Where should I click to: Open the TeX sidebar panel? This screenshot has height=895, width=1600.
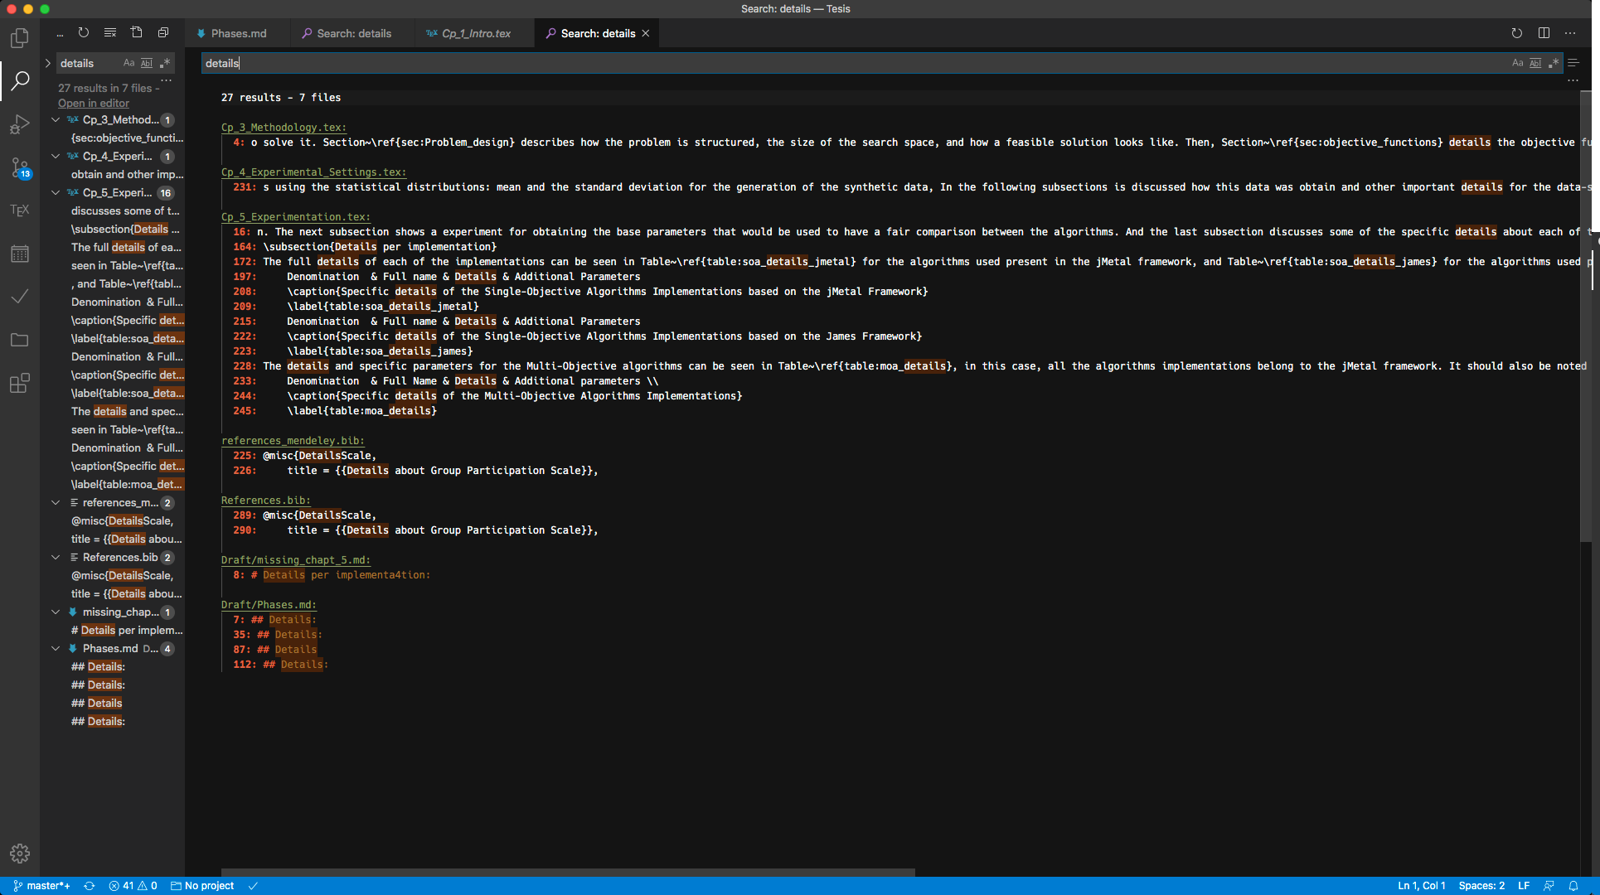pos(20,210)
